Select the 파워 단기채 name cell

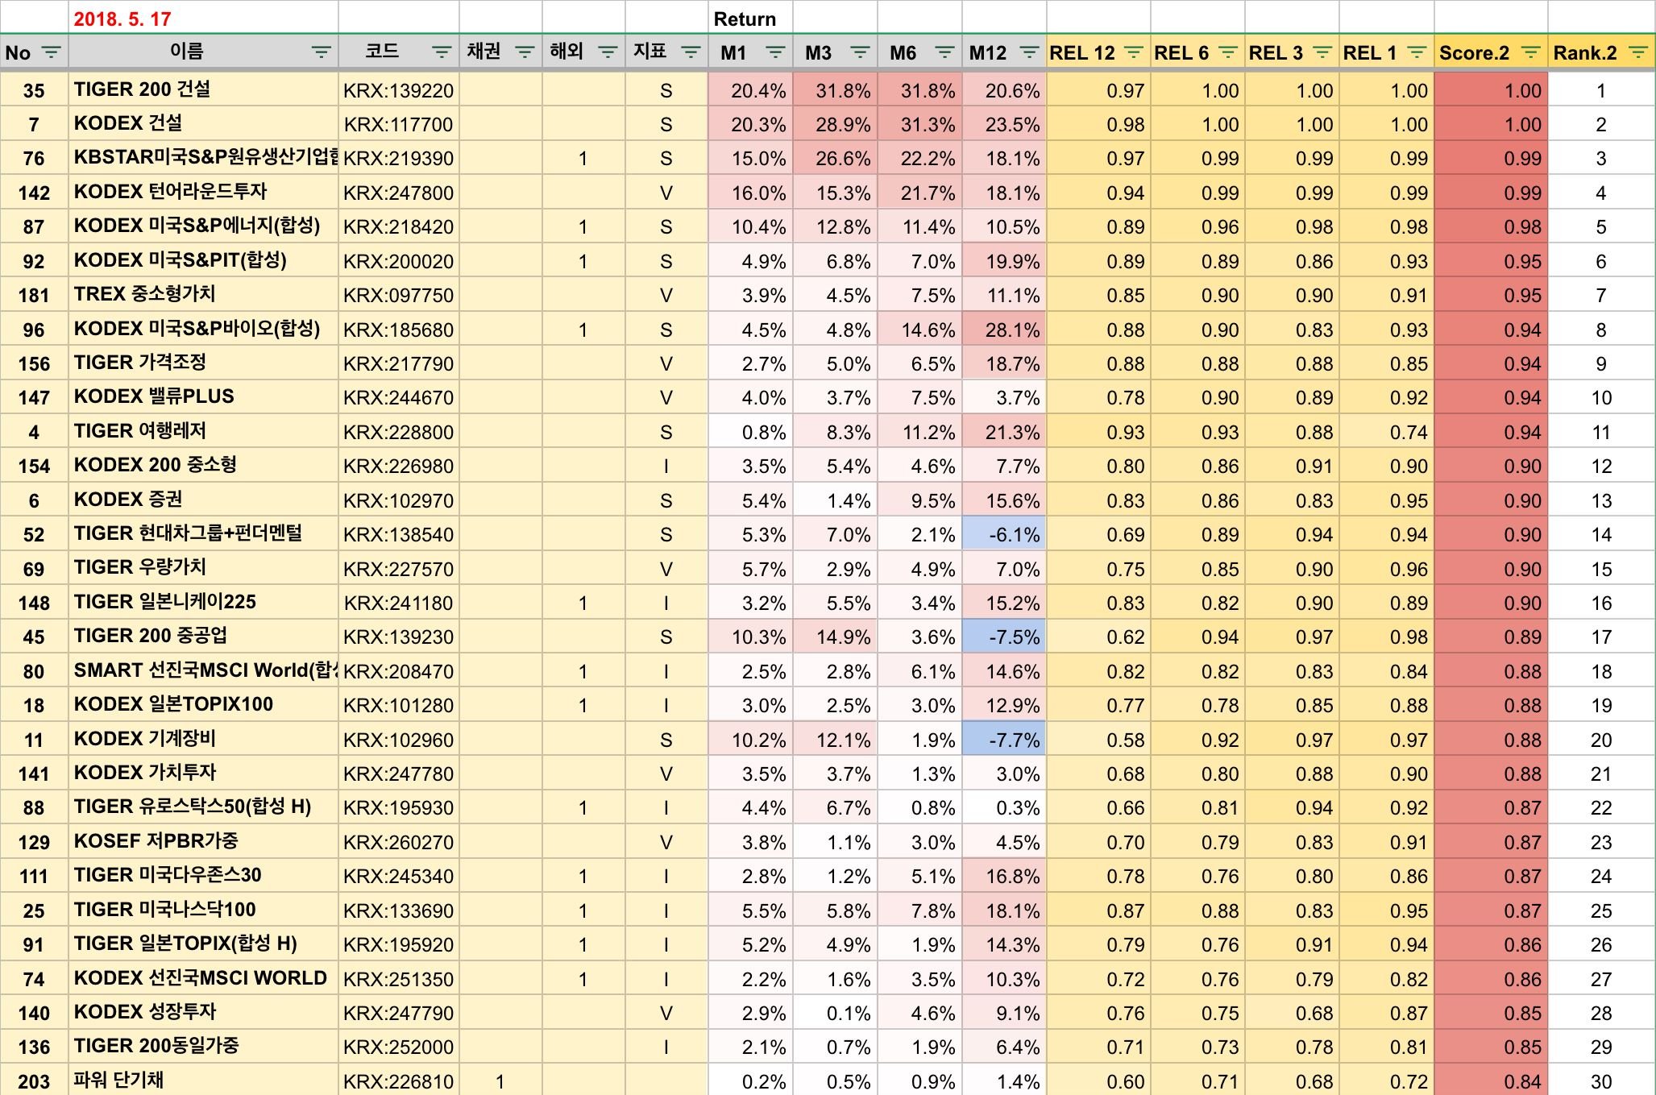coord(203,1080)
